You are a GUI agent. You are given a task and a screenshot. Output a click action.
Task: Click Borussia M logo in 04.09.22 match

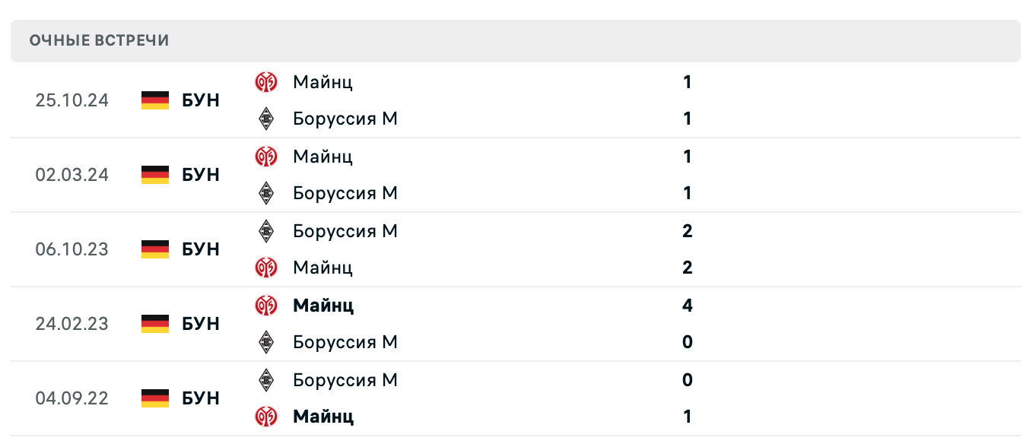265,379
